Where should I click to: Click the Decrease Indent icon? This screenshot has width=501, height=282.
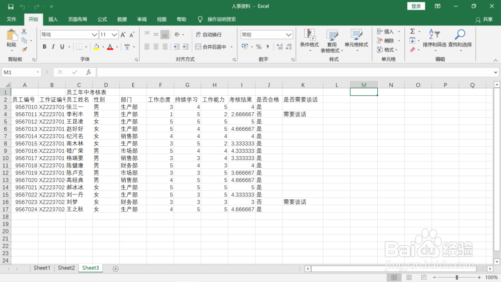[177, 47]
